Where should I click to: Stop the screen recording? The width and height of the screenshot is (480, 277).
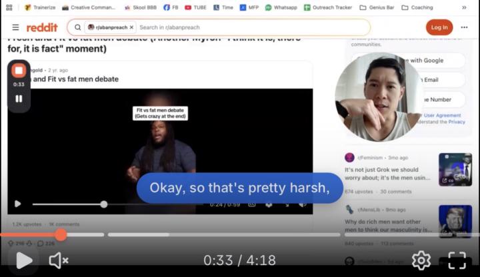point(19,71)
